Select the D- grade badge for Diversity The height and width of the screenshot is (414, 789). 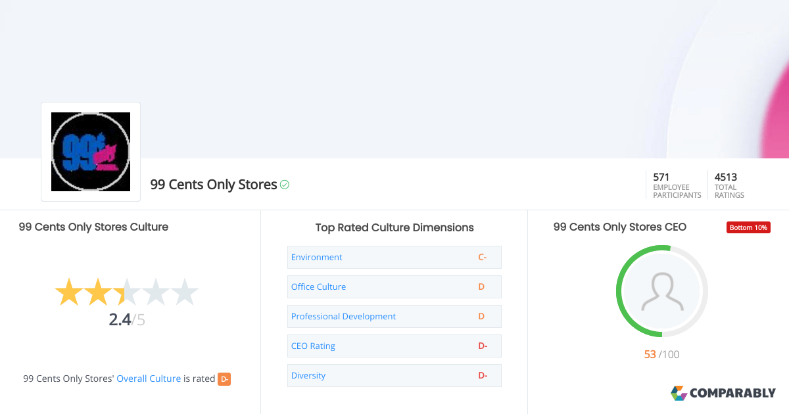coord(483,375)
